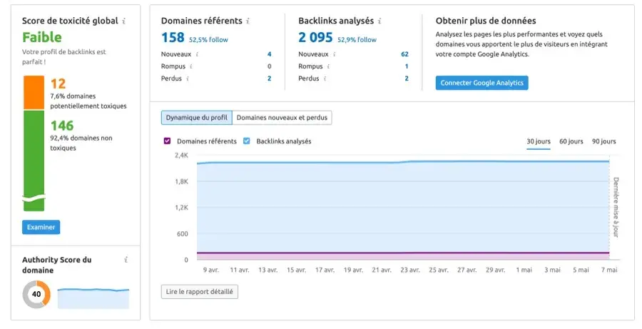The height and width of the screenshot is (329, 642).
Task: Toggle the Backlinks analysés chart checkbox
Action: click(x=247, y=141)
